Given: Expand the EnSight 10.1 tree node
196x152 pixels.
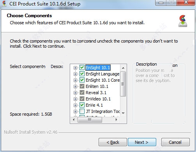Looking at the screenshot, I should click(75, 68).
